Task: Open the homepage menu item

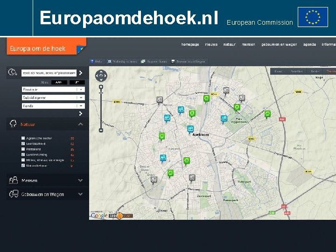Action: click(190, 44)
